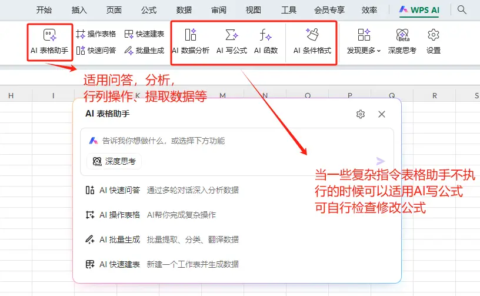
Task: Switch to the 视图 tab
Action: point(254,10)
